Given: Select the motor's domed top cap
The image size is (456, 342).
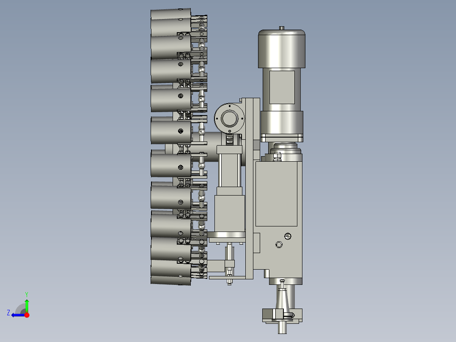Looking at the screenshot, I should click(x=282, y=48).
